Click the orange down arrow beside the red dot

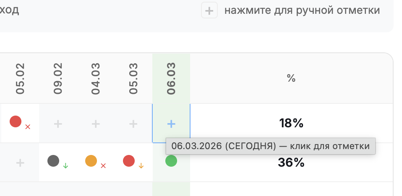pos(141,166)
